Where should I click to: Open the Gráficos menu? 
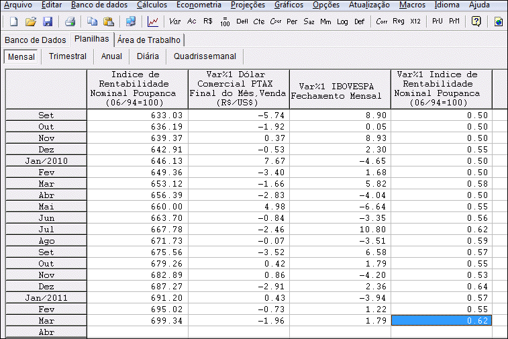click(x=289, y=5)
